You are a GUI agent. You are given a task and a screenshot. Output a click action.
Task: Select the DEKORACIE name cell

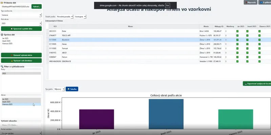(x=130, y=61)
